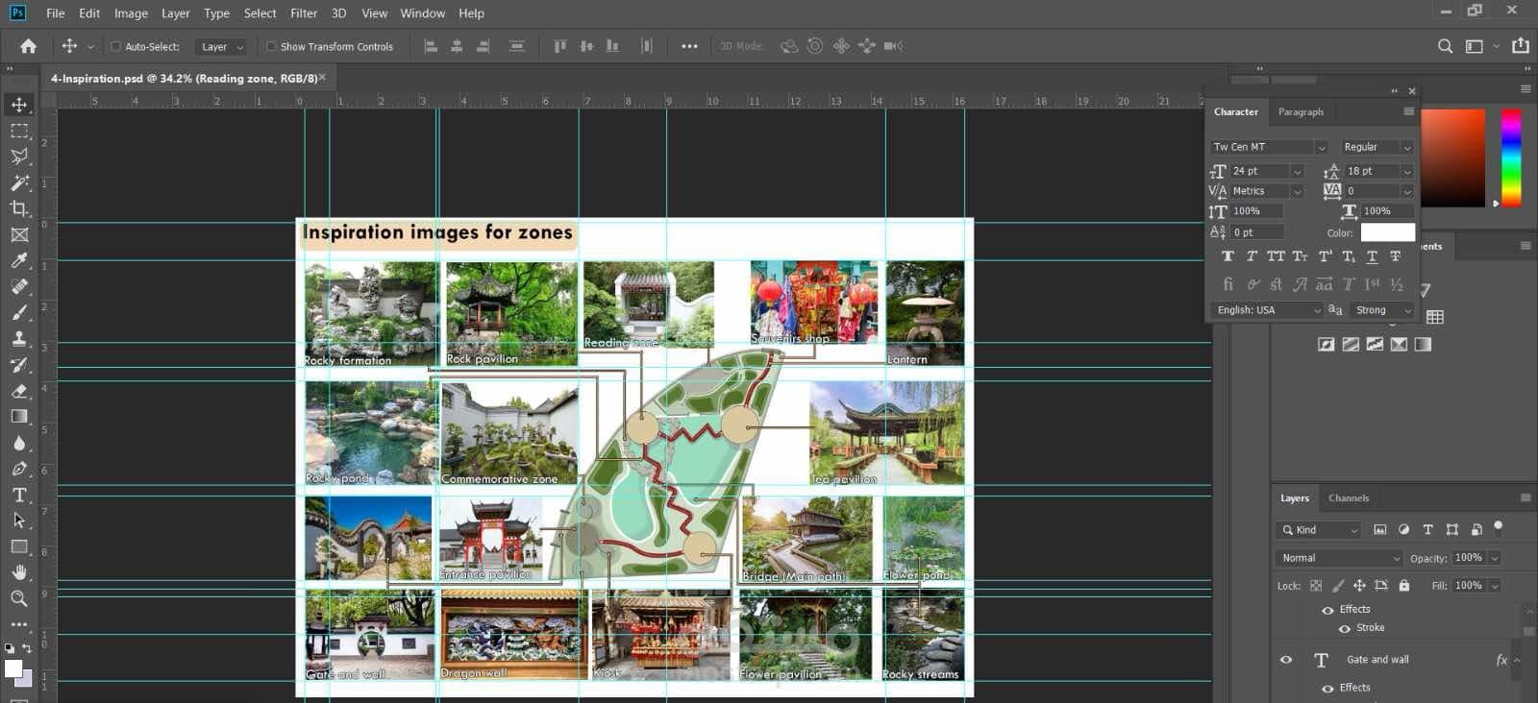Click the foreground color swatch in toolbar
Viewport: 1538px width, 703px height.
(13, 668)
